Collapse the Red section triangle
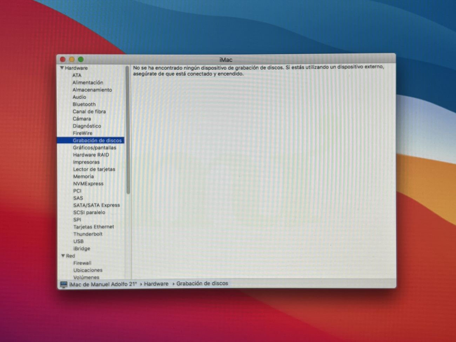This screenshot has height=342, width=456. 63,256
